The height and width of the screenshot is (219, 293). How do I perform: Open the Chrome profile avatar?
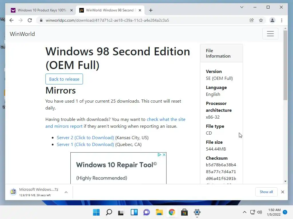click(x=272, y=20)
